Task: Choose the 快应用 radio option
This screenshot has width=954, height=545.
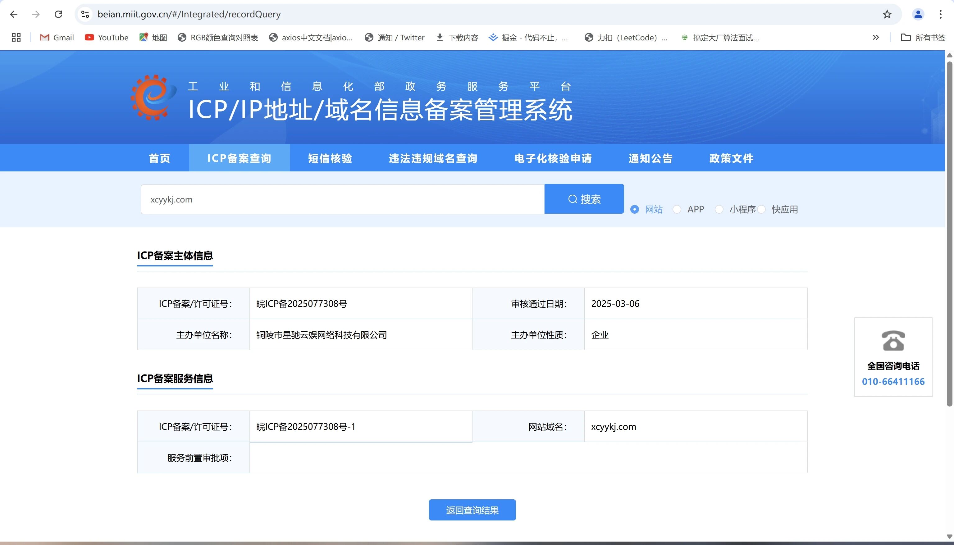Action: 761,209
